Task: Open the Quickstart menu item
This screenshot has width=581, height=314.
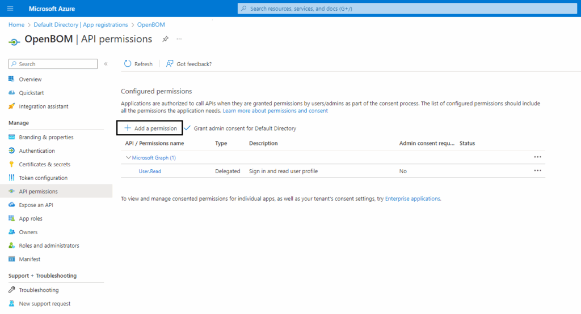Action: 32,93
